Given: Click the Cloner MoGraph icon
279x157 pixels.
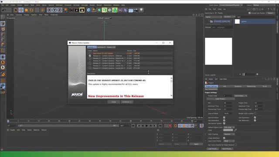Looking at the screenshot, I should (x=115, y=10).
